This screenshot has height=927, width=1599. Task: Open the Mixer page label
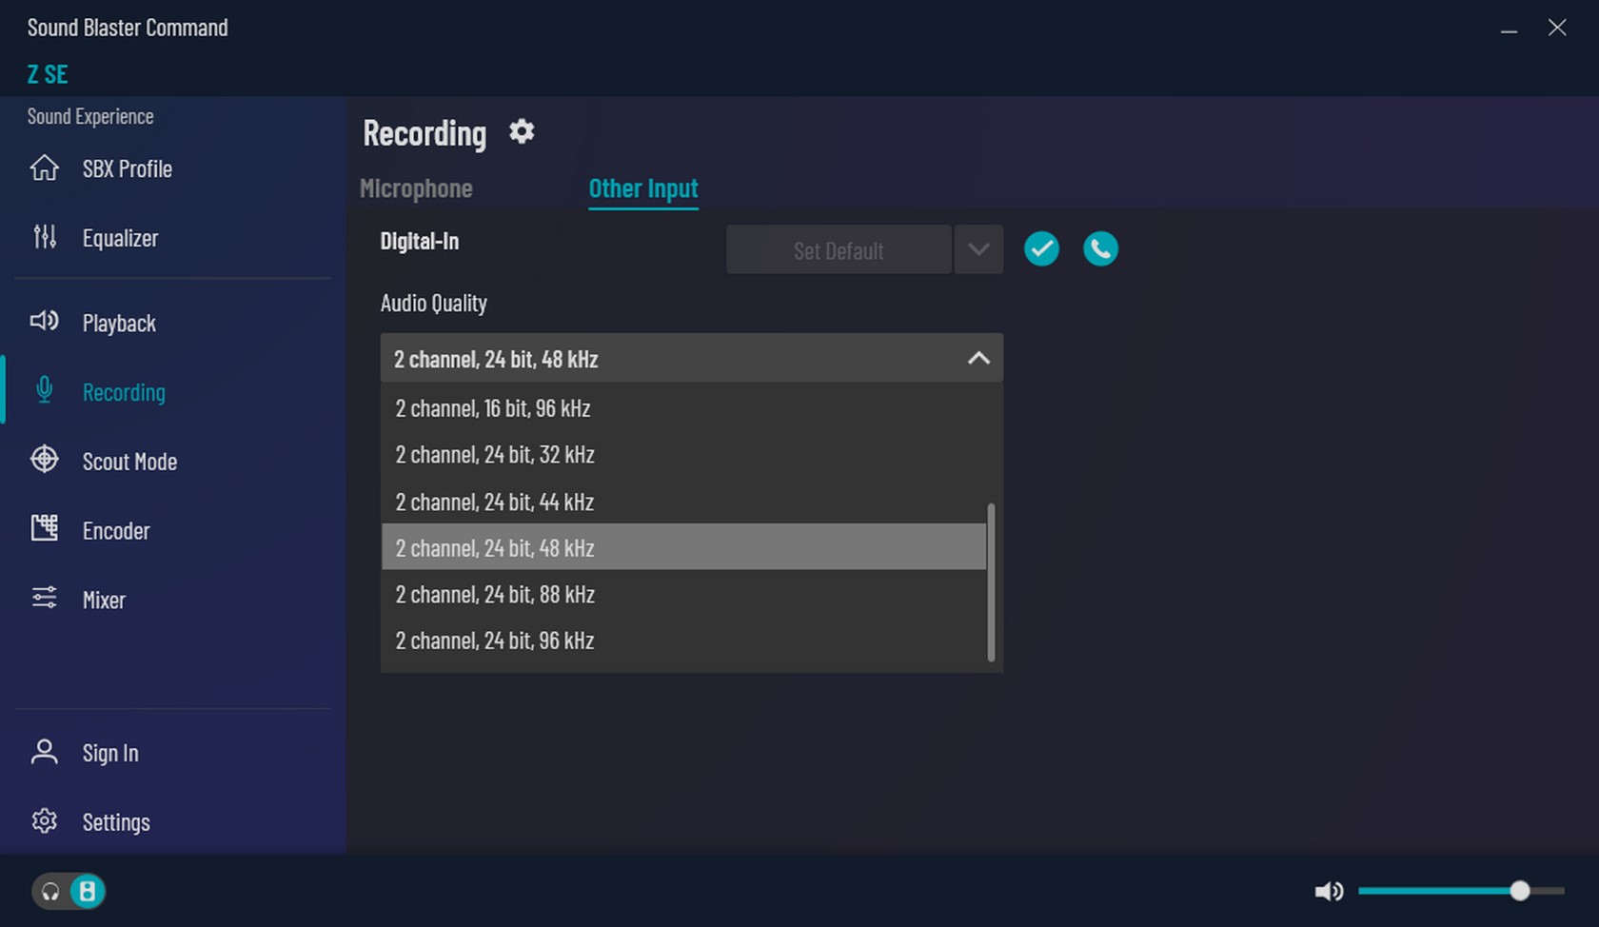point(104,601)
